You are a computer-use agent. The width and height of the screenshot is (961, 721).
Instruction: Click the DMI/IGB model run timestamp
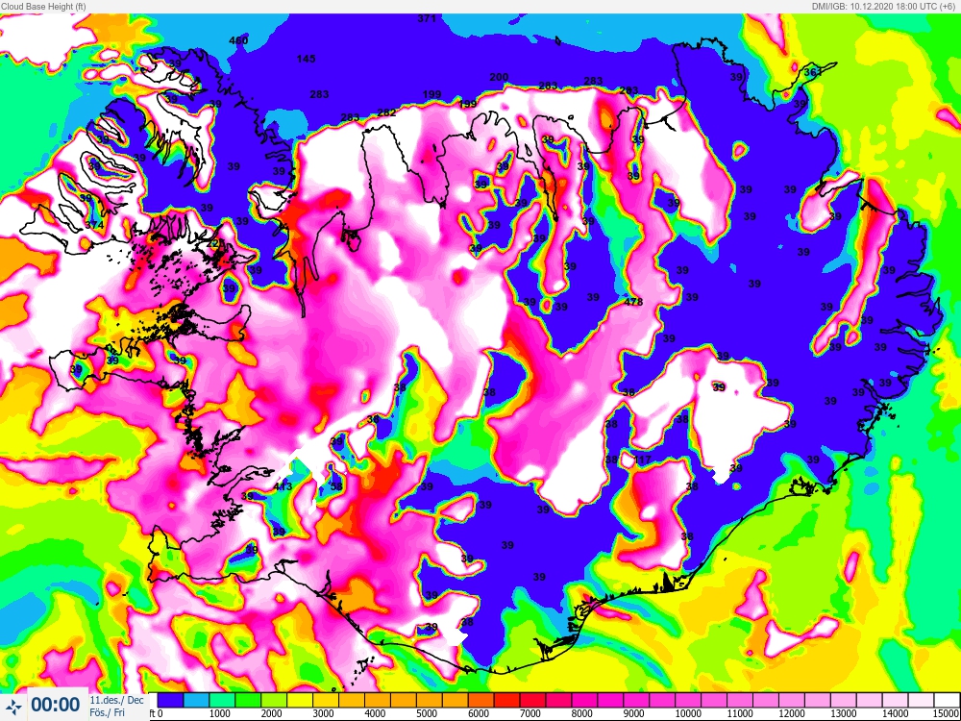tap(885, 7)
